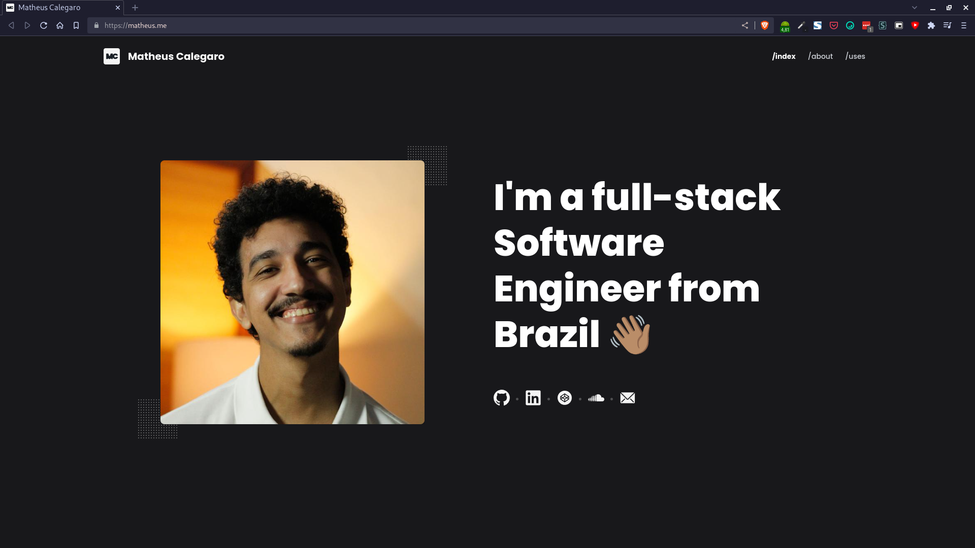Open the GitHub profile icon
Image resolution: width=975 pixels, height=548 pixels.
pyautogui.click(x=501, y=398)
